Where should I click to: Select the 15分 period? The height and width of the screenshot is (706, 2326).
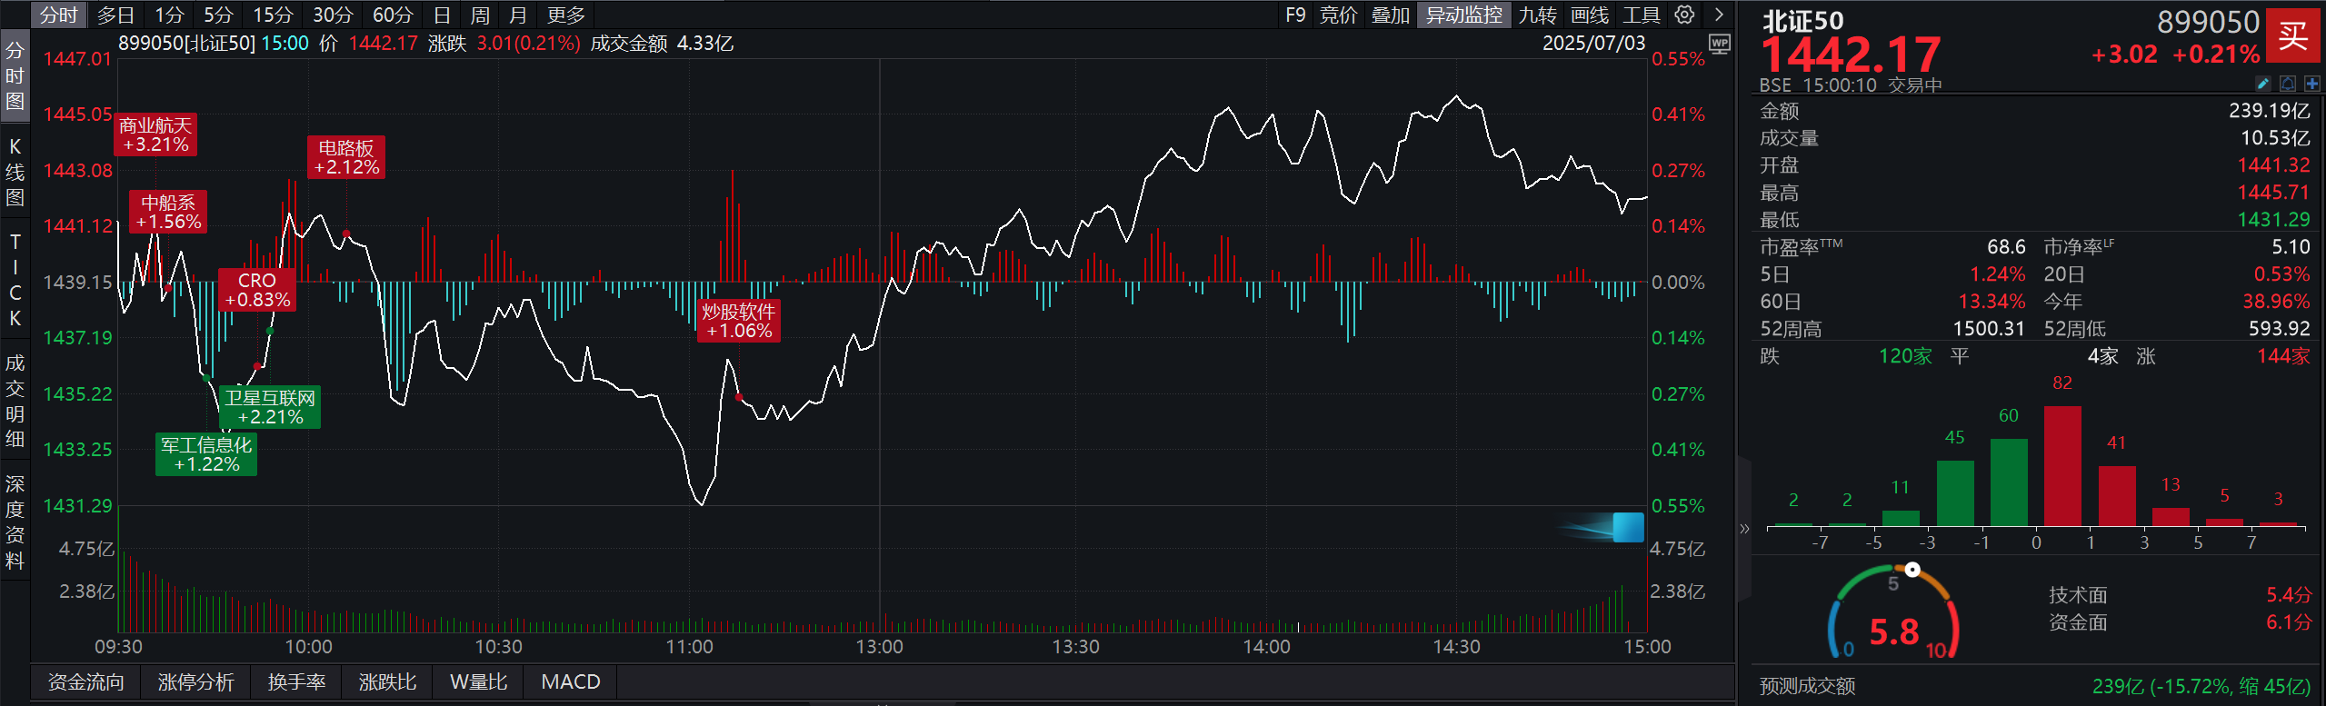tap(273, 15)
